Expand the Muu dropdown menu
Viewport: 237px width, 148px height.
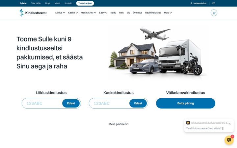pyautogui.click(x=168, y=13)
